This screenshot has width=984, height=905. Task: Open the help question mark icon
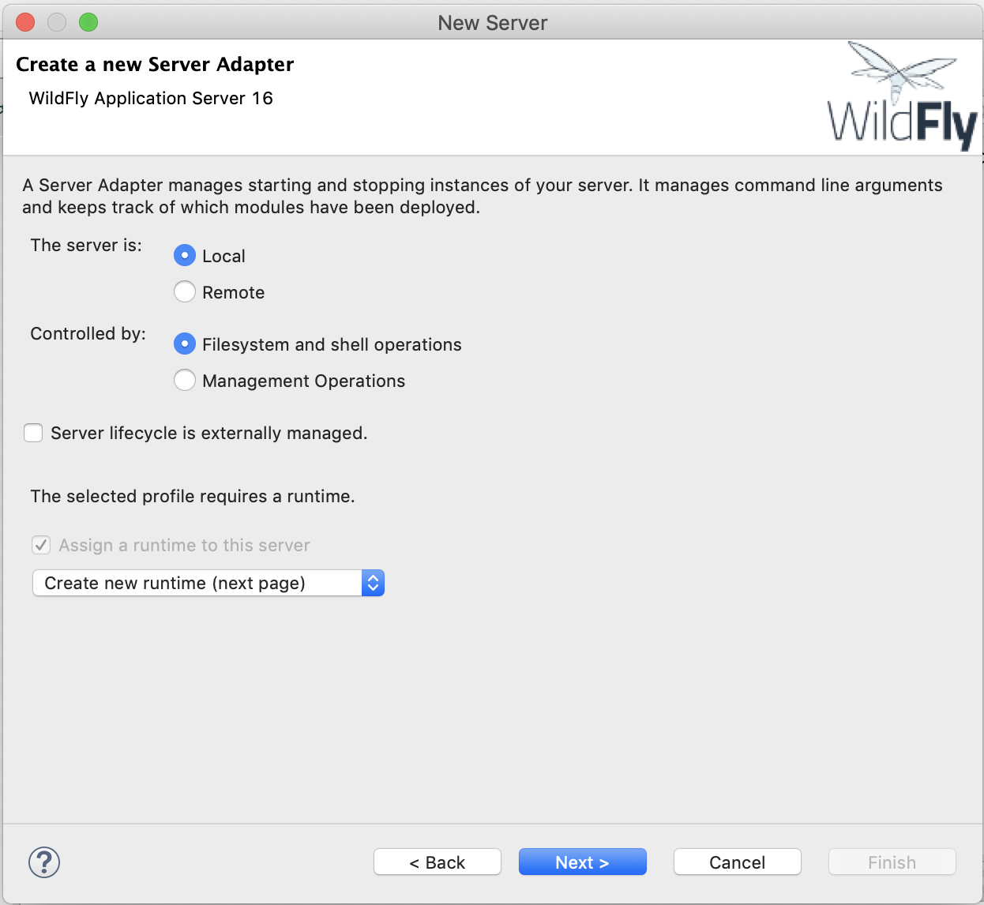tap(44, 862)
